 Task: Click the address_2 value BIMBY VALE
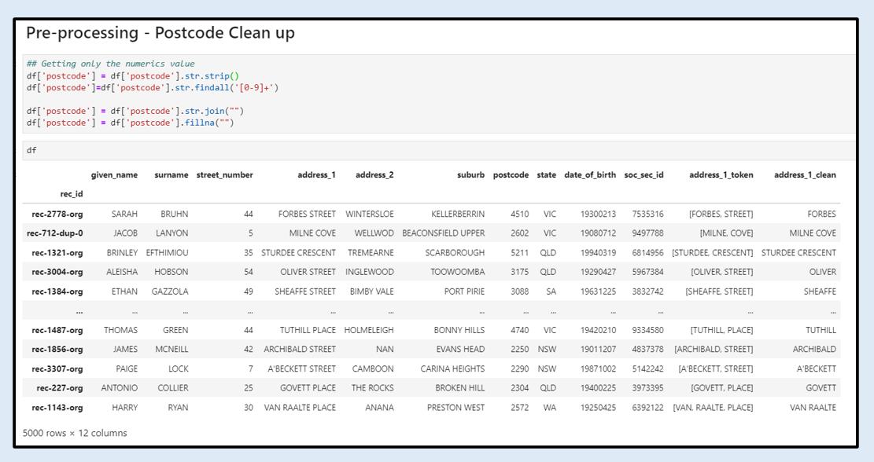click(372, 291)
